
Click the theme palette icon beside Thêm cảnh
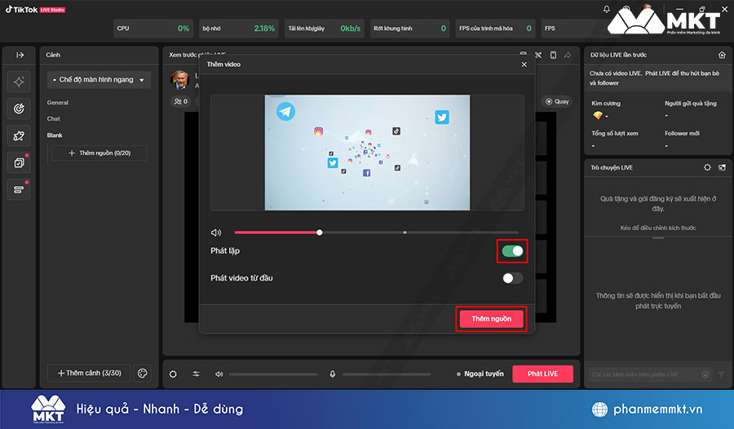click(x=142, y=373)
